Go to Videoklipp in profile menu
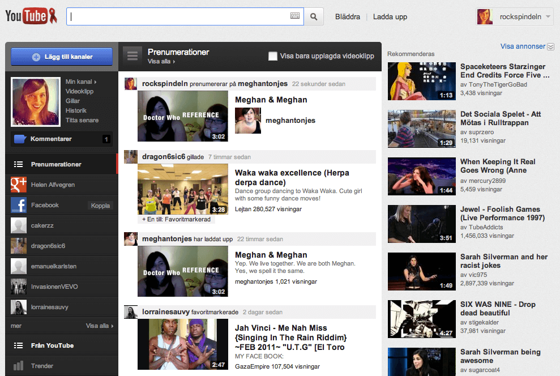The image size is (560, 376). 79,91
